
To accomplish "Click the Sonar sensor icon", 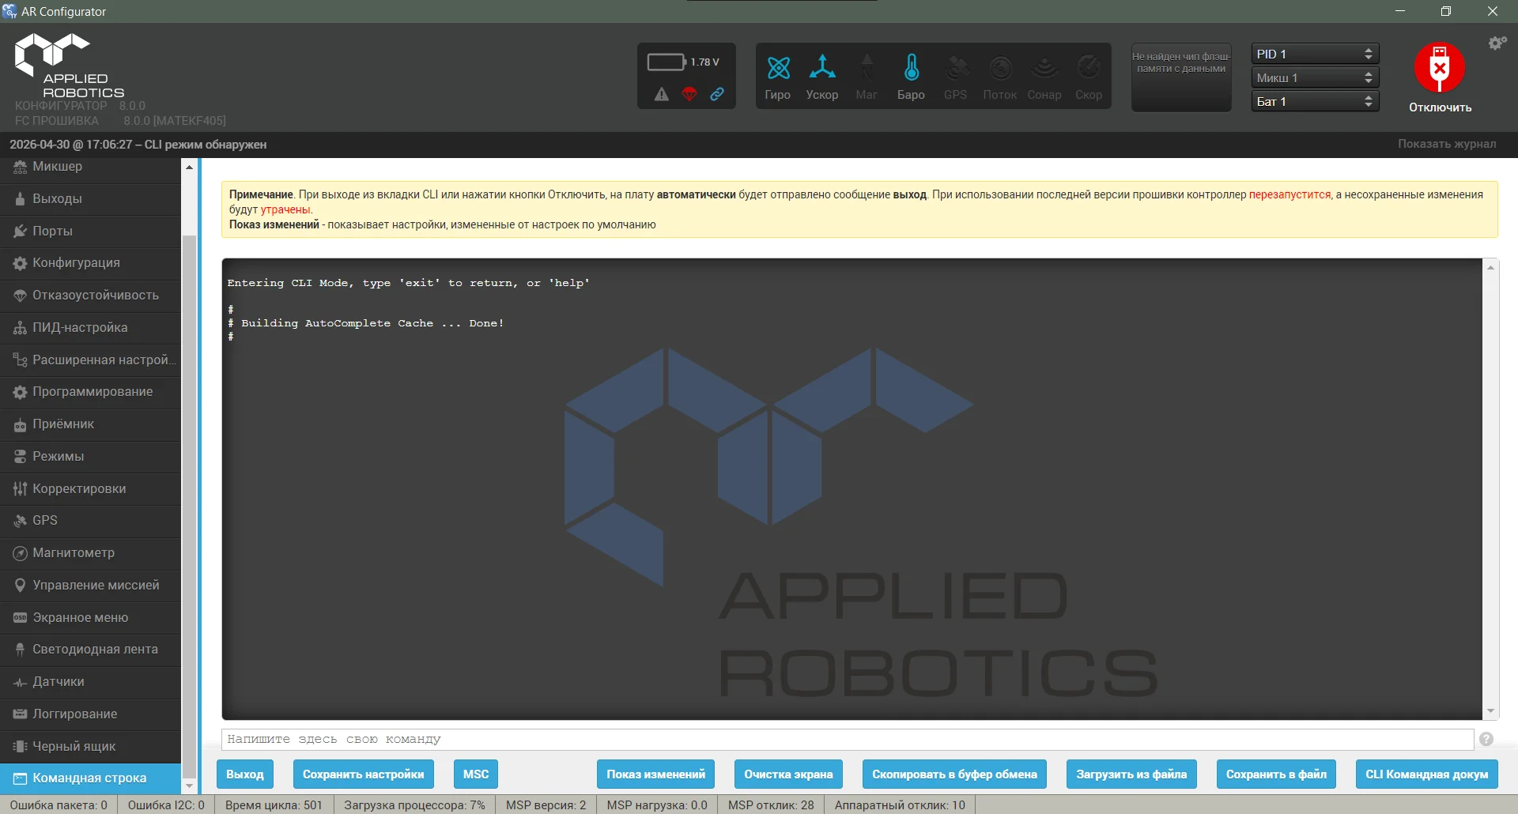I will 1044,68.
